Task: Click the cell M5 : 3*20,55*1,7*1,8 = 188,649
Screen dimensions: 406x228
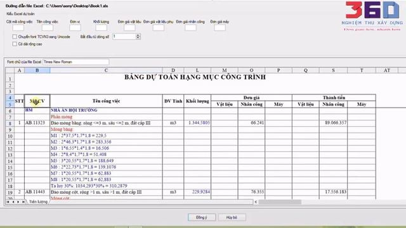Action: (x=106, y=160)
